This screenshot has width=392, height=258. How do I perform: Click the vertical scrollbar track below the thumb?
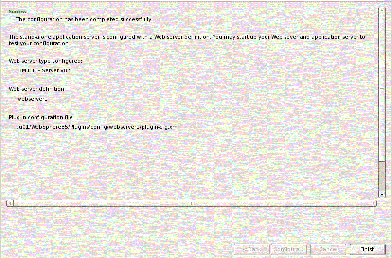click(382, 177)
